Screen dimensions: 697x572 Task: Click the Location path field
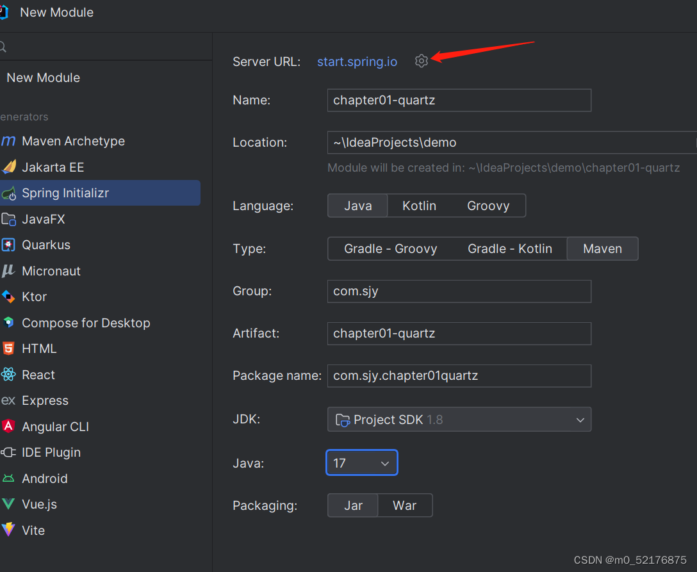pos(512,143)
